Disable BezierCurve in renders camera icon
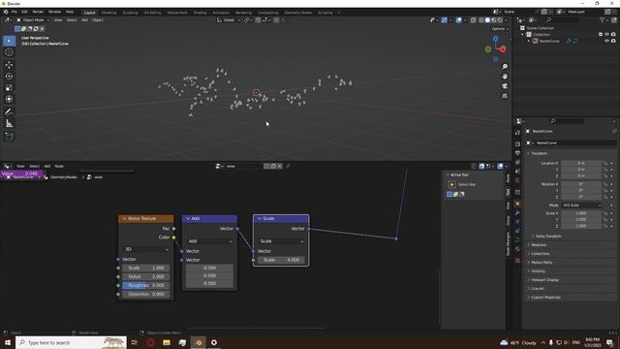 [613, 41]
